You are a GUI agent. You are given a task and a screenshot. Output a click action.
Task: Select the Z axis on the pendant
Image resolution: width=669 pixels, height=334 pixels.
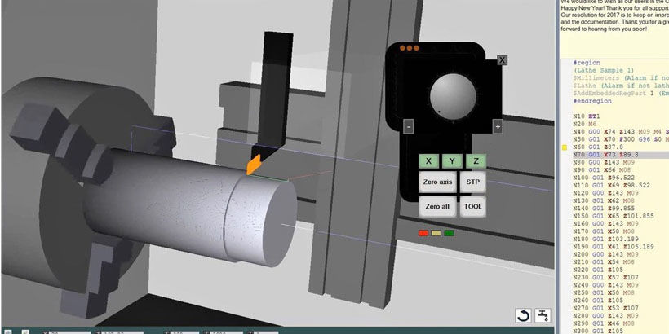[x=476, y=161]
